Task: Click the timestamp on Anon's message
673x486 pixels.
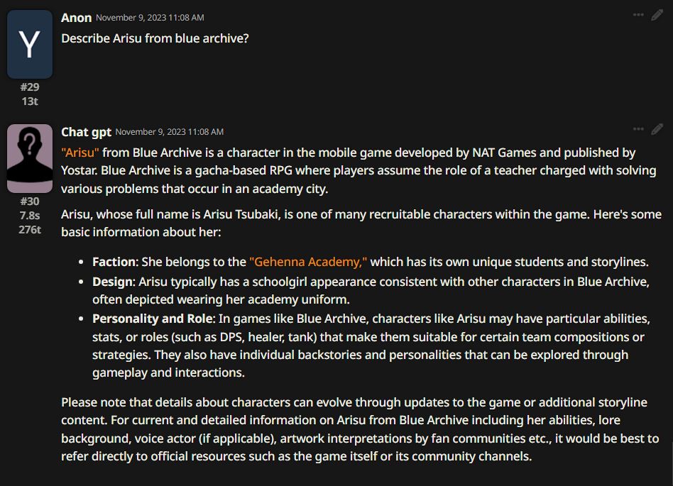Action: pos(151,18)
